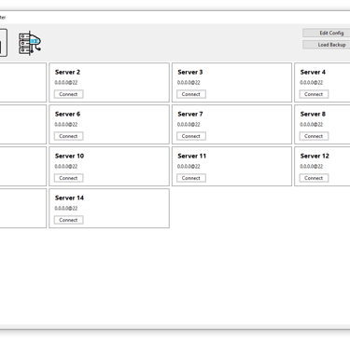
Task: Click the address under Server 8
Action: click(x=311, y=125)
